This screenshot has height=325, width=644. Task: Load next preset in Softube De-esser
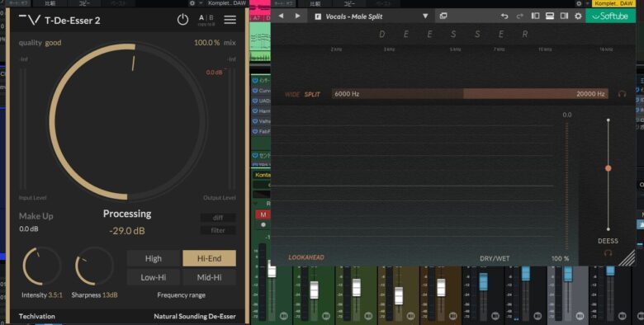297,16
